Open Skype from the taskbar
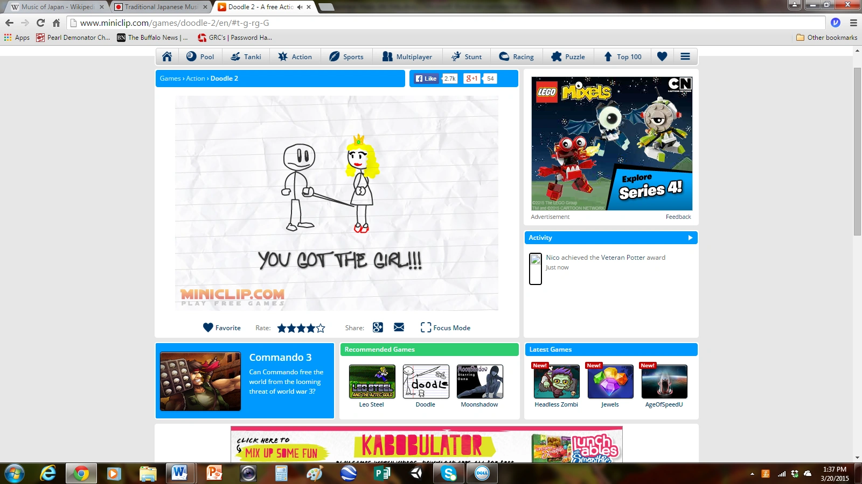The height and width of the screenshot is (484, 862). pyautogui.click(x=449, y=473)
